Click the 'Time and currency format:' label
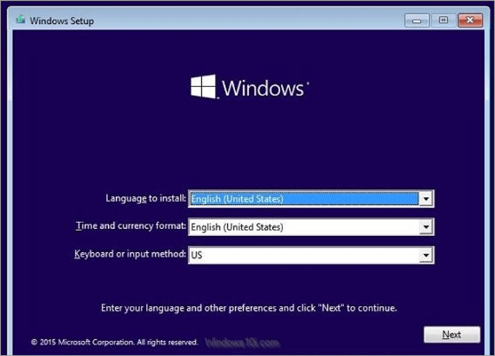The image size is (495, 356). [131, 226]
